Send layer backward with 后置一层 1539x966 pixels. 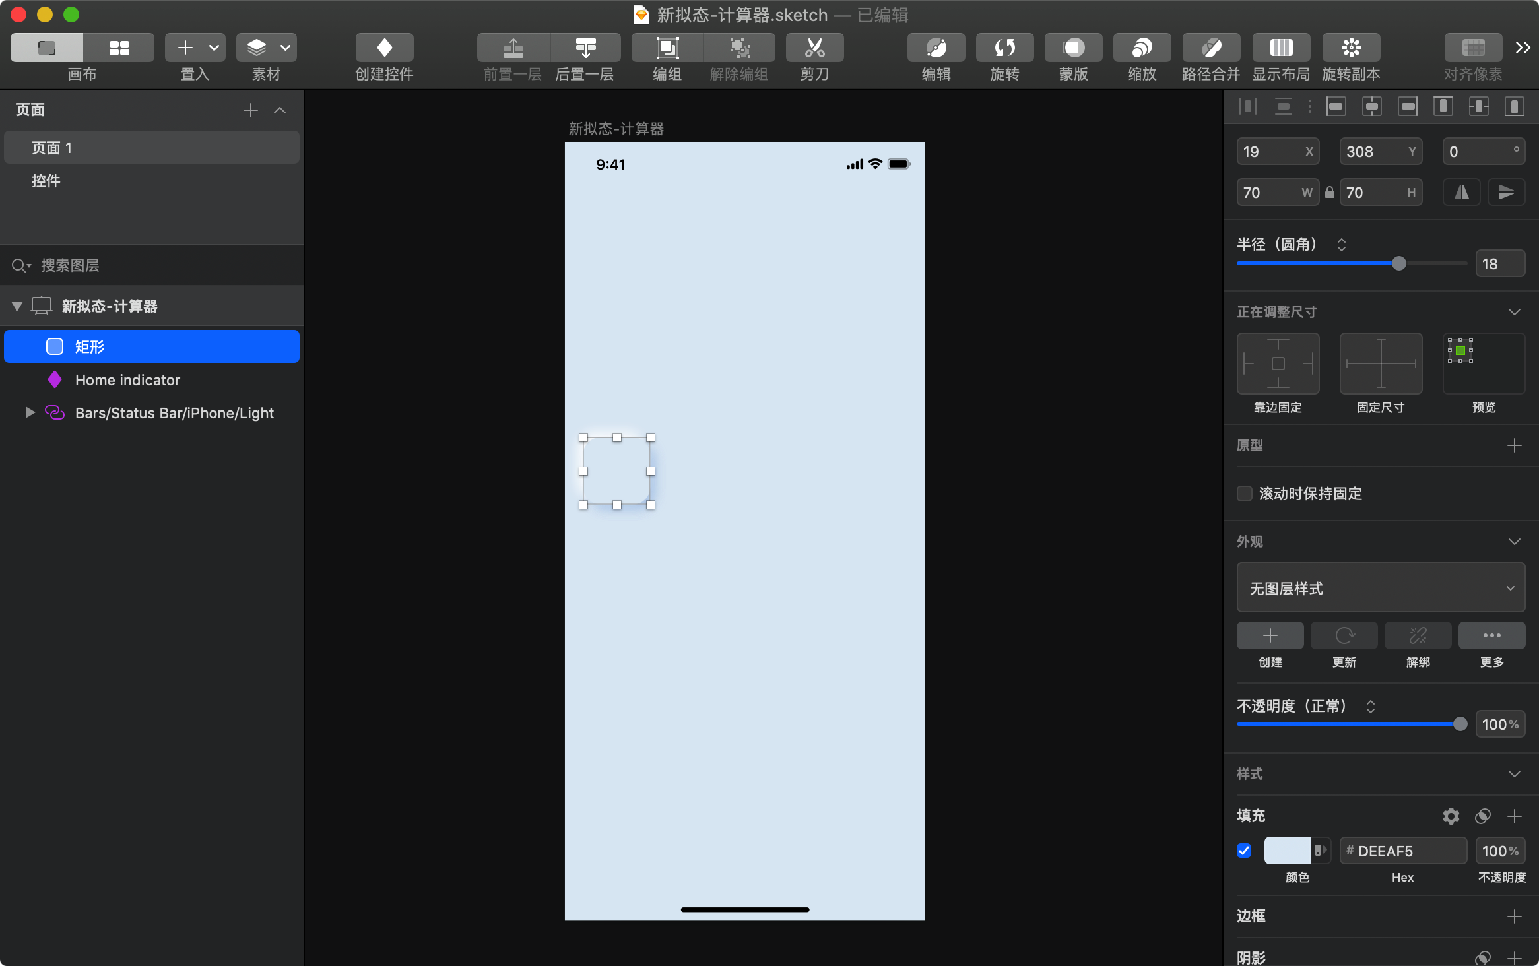585,48
